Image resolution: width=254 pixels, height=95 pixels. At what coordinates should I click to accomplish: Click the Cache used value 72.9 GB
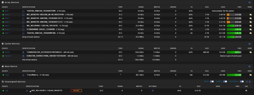(x=222, y=52)
